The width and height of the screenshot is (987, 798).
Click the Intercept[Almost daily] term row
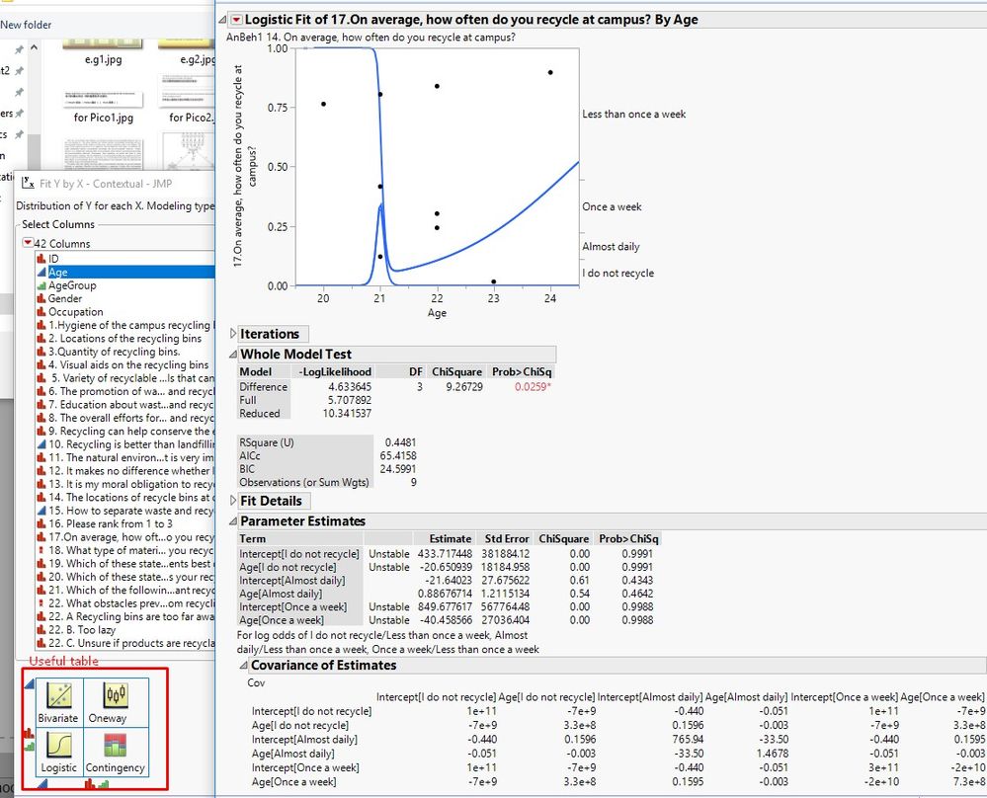pos(292,581)
